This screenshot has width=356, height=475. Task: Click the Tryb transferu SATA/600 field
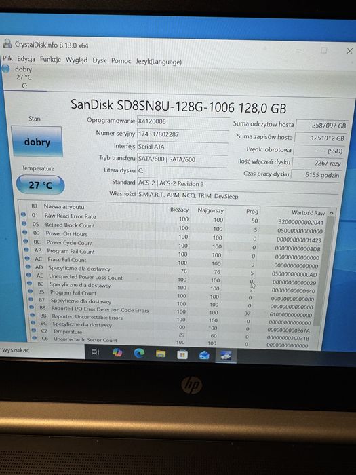tap(182, 159)
